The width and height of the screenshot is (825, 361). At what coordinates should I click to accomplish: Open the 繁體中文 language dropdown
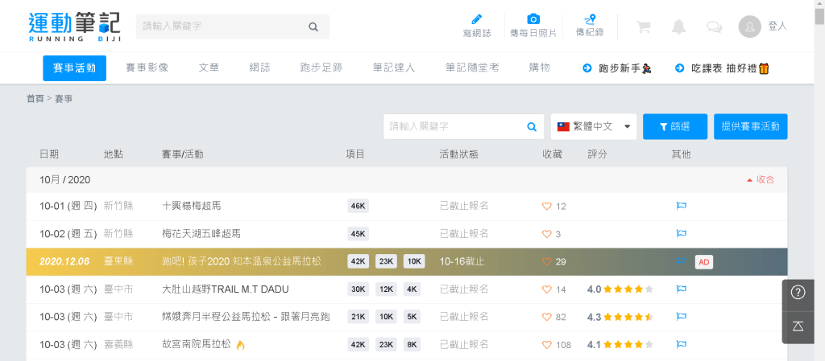[x=594, y=126]
